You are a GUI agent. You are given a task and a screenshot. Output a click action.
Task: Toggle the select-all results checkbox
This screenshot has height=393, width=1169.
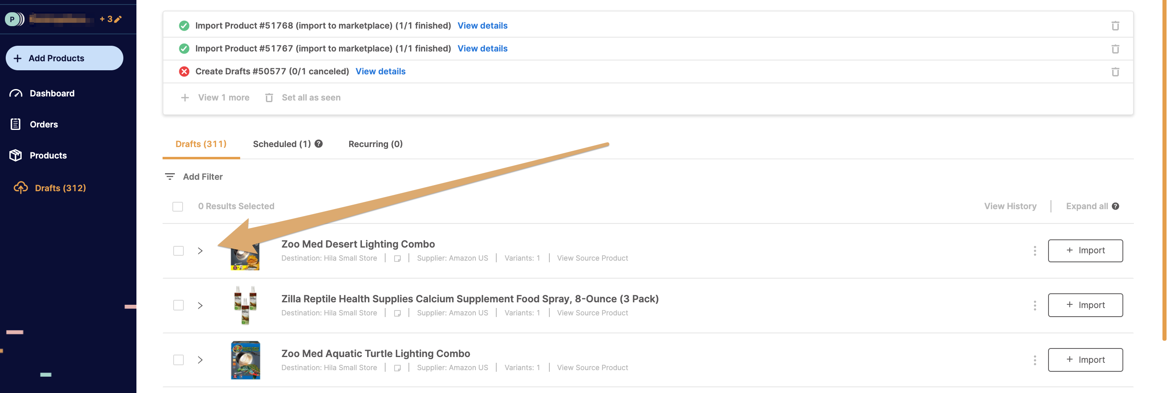(x=177, y=206)
